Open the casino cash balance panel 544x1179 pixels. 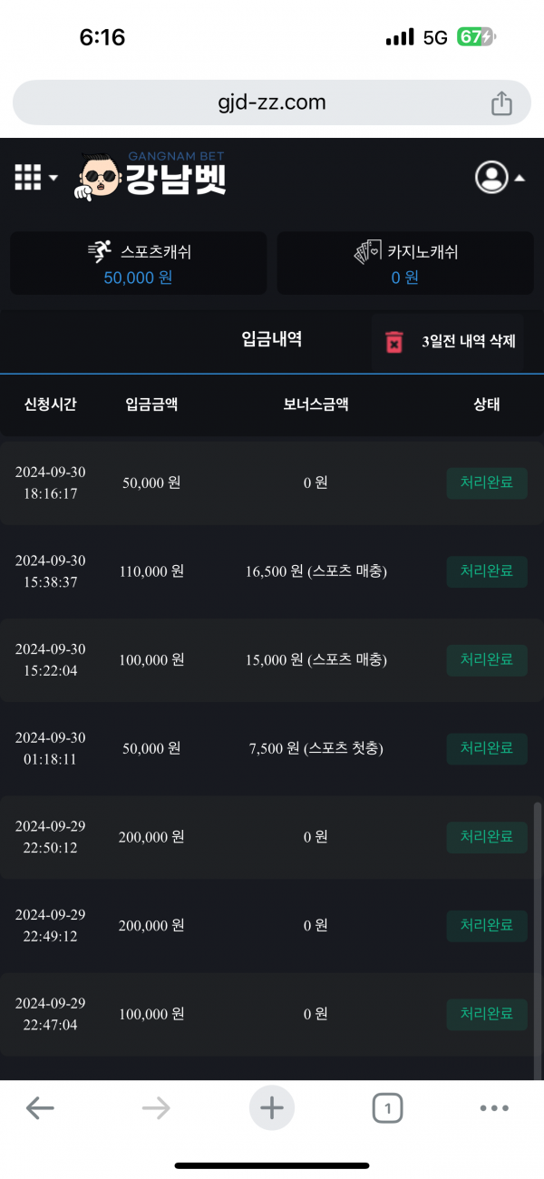pos(405,263)
